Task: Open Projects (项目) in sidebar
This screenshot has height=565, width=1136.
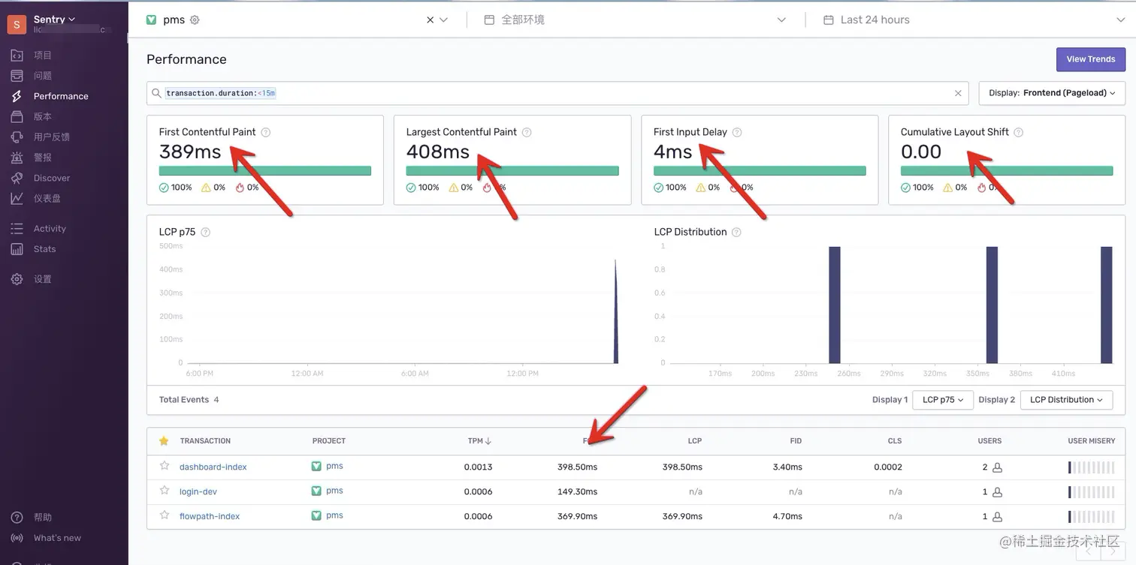Action: click(x=43, y=55)
